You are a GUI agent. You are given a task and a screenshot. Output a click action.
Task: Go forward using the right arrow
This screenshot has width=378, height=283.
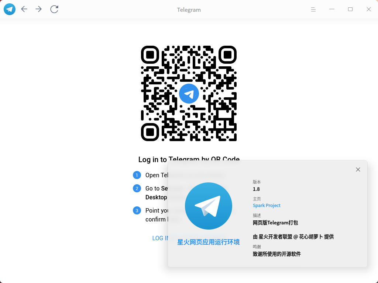point(39,9)
